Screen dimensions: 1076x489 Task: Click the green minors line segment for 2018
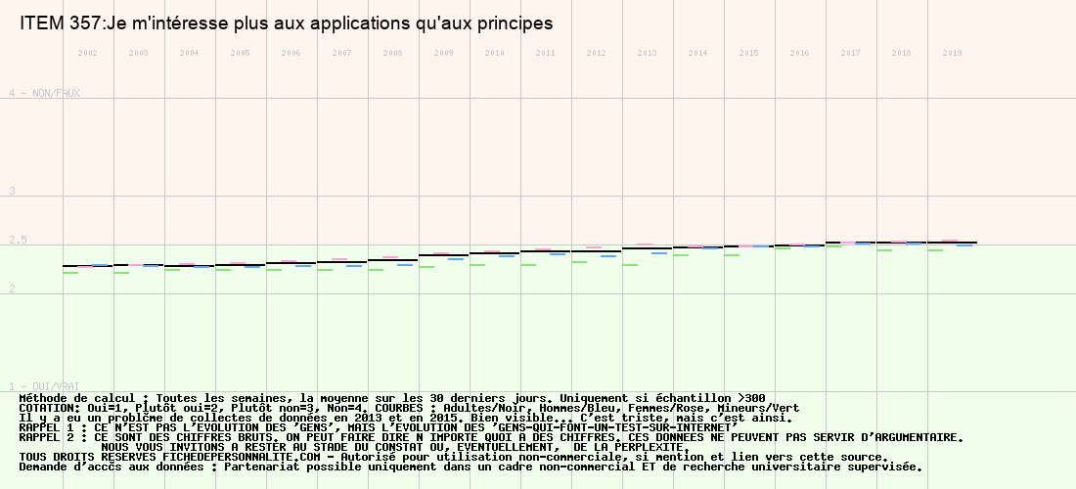[x=884, y=250]
